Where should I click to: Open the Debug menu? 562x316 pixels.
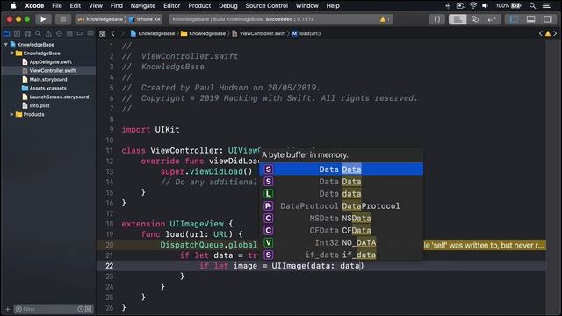click(x=228, y=6)
